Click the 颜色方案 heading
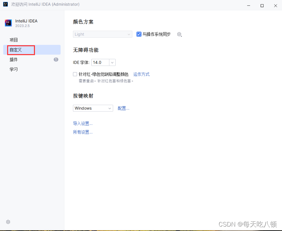Screen dimensions: 282x231 coord(83,22)
